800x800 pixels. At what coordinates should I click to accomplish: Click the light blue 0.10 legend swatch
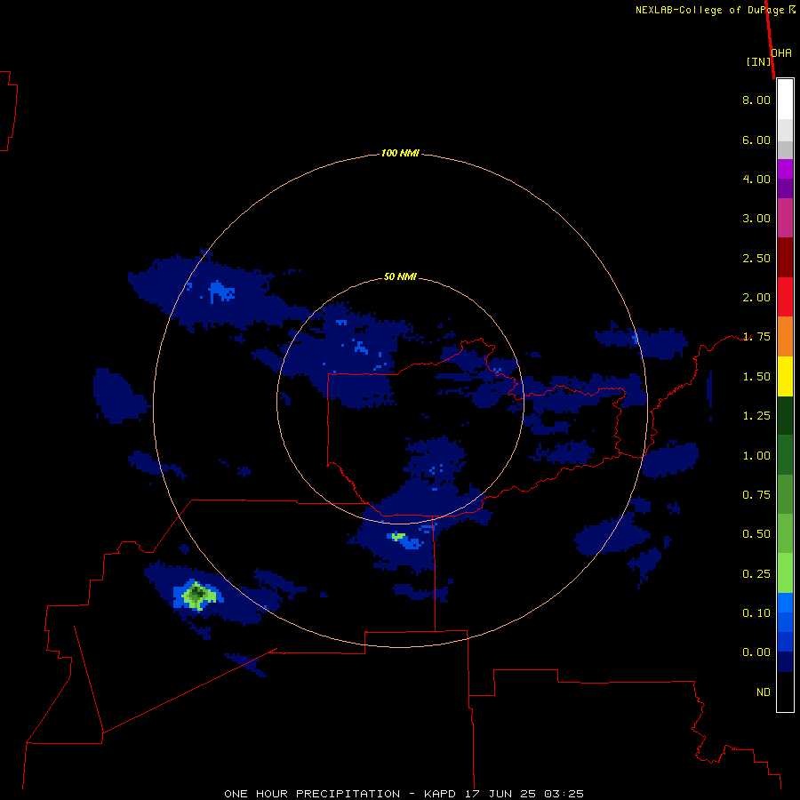[x=785, y=603]
